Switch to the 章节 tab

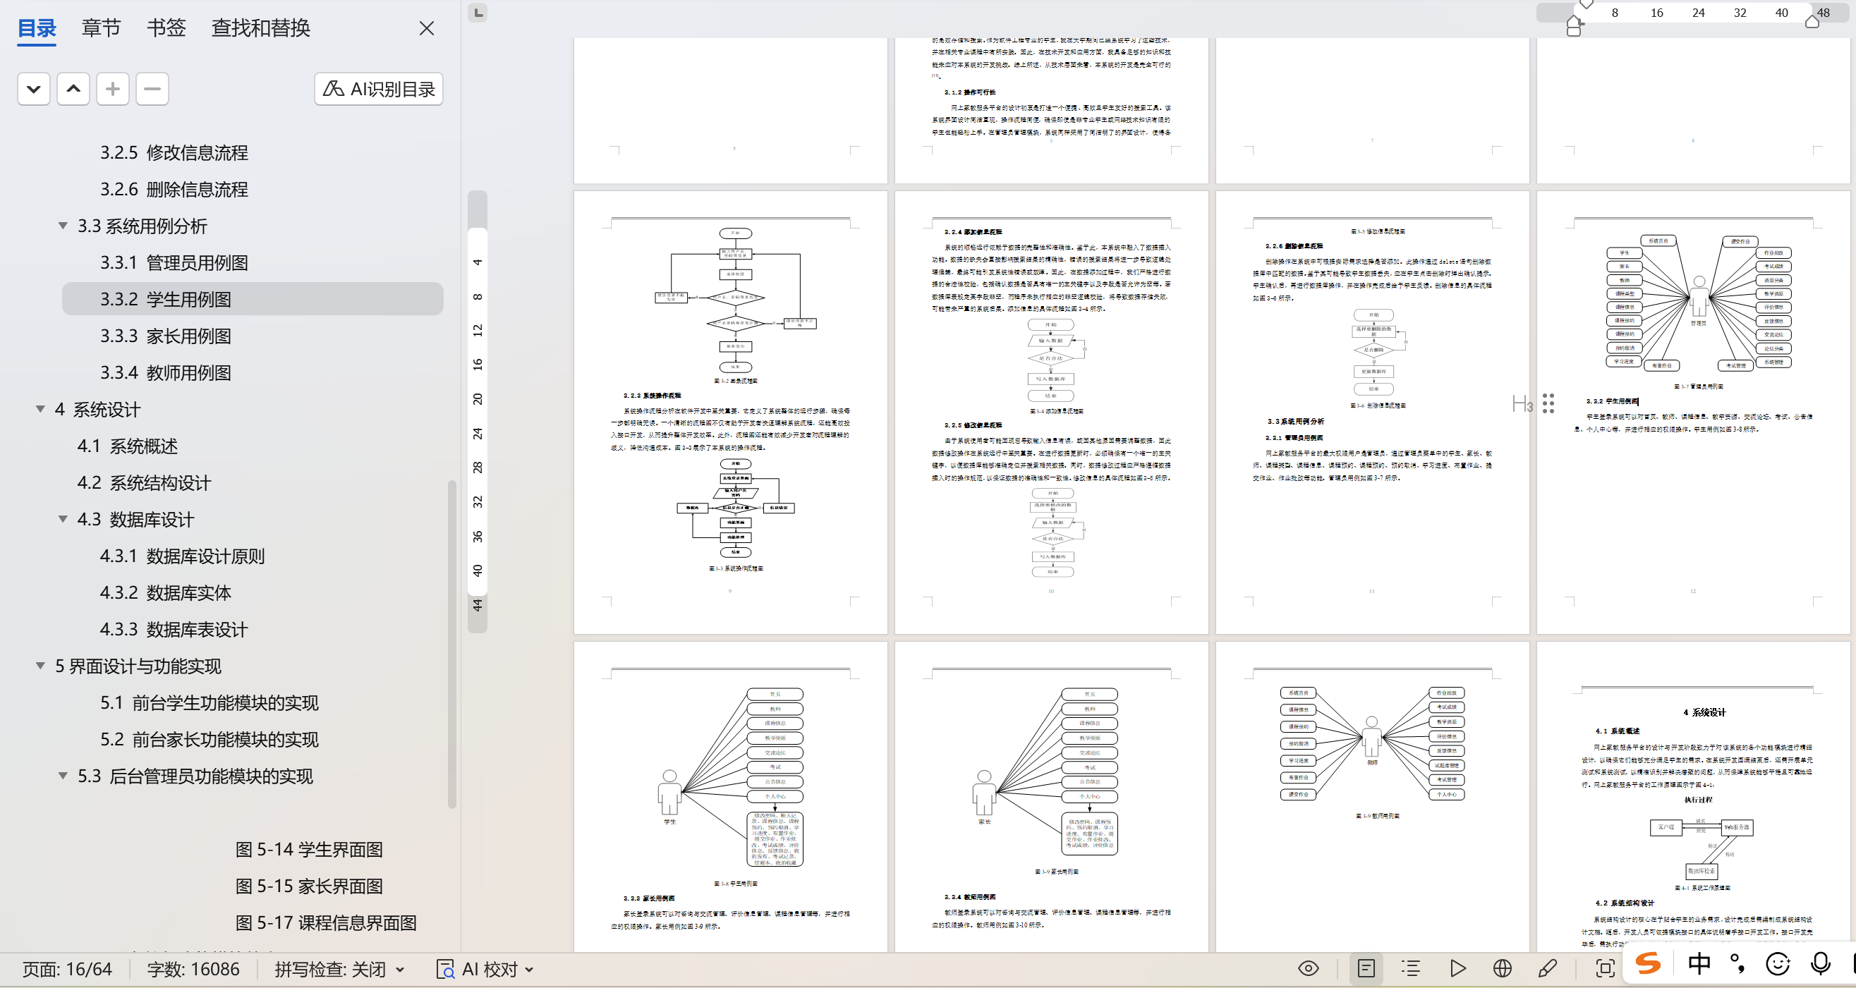click(x=101, y=28)
